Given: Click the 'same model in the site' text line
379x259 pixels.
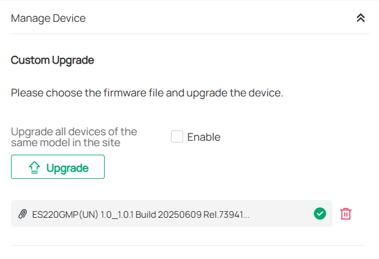Looking at the screenshot, I should click(66, 143).
